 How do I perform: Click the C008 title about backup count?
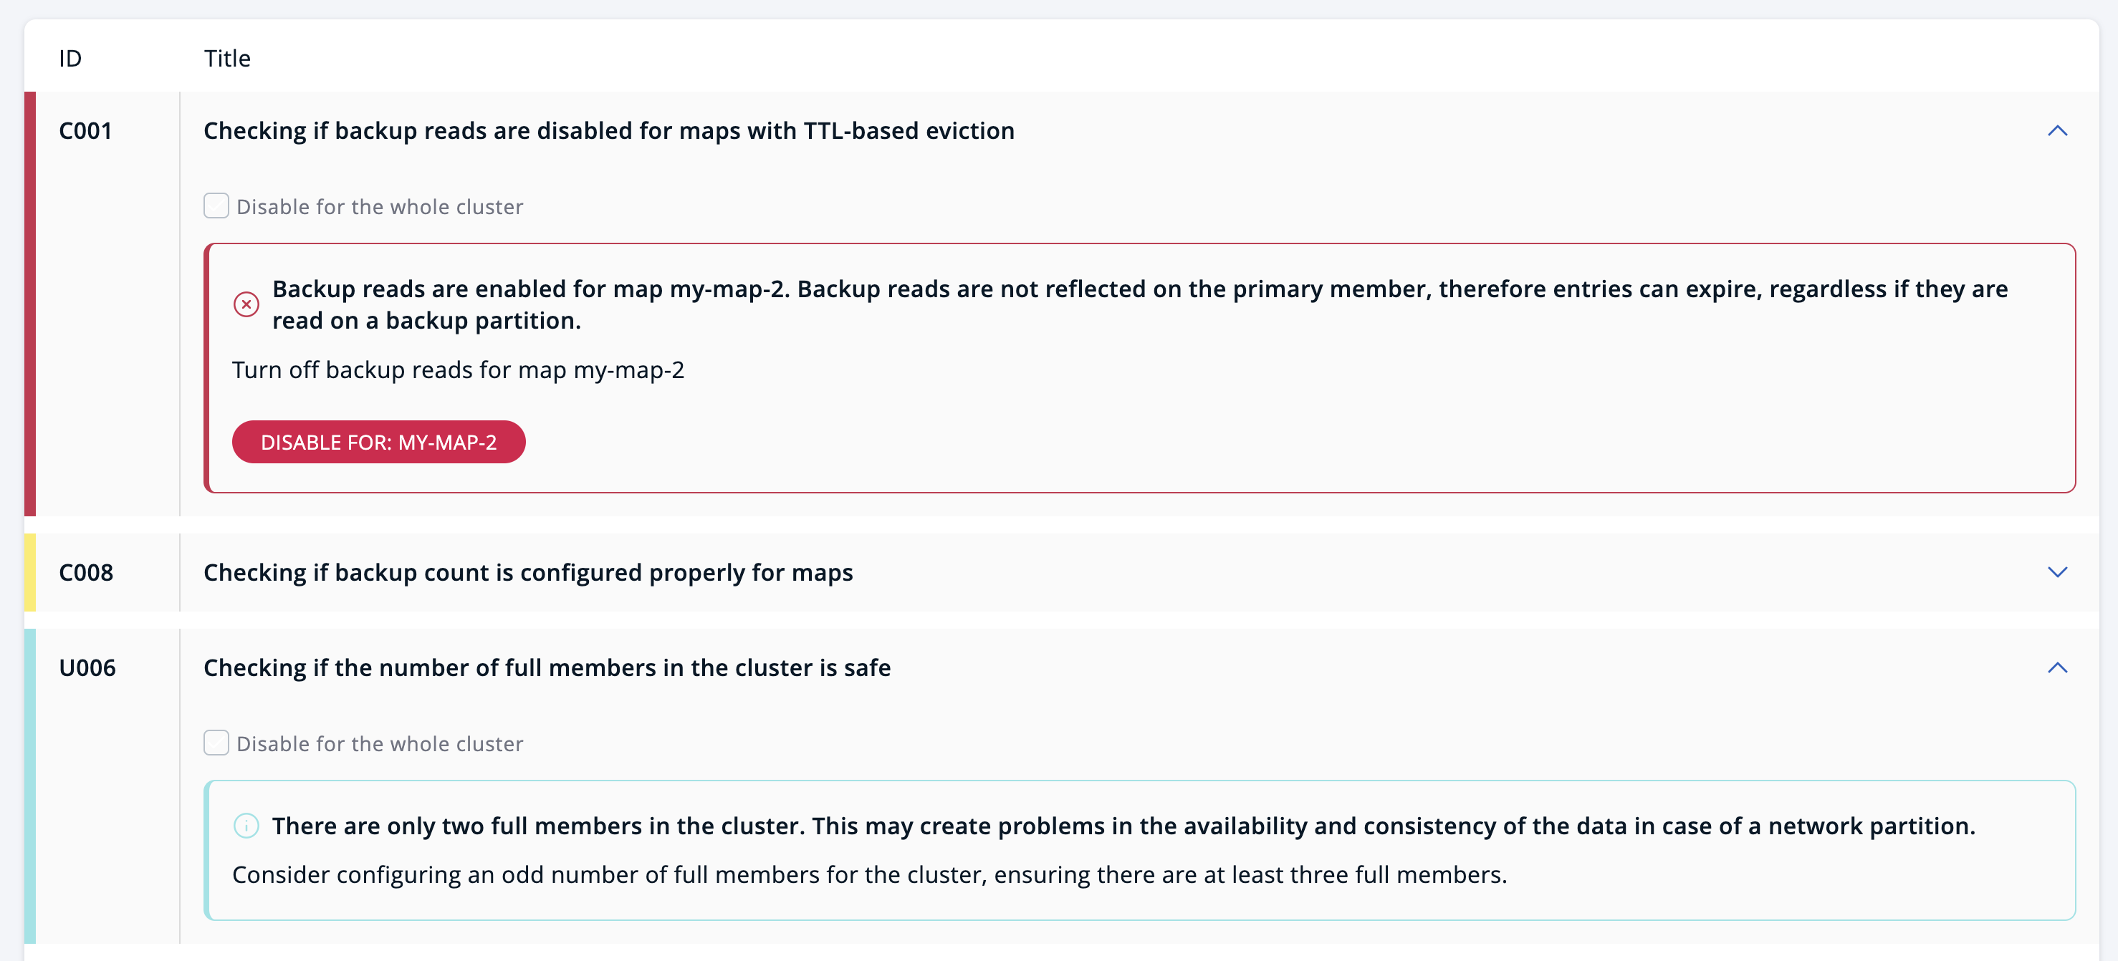(x=528, y=572)
